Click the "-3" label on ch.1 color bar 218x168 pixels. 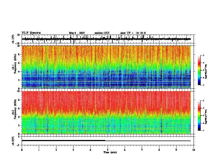(x=203, y=55)
